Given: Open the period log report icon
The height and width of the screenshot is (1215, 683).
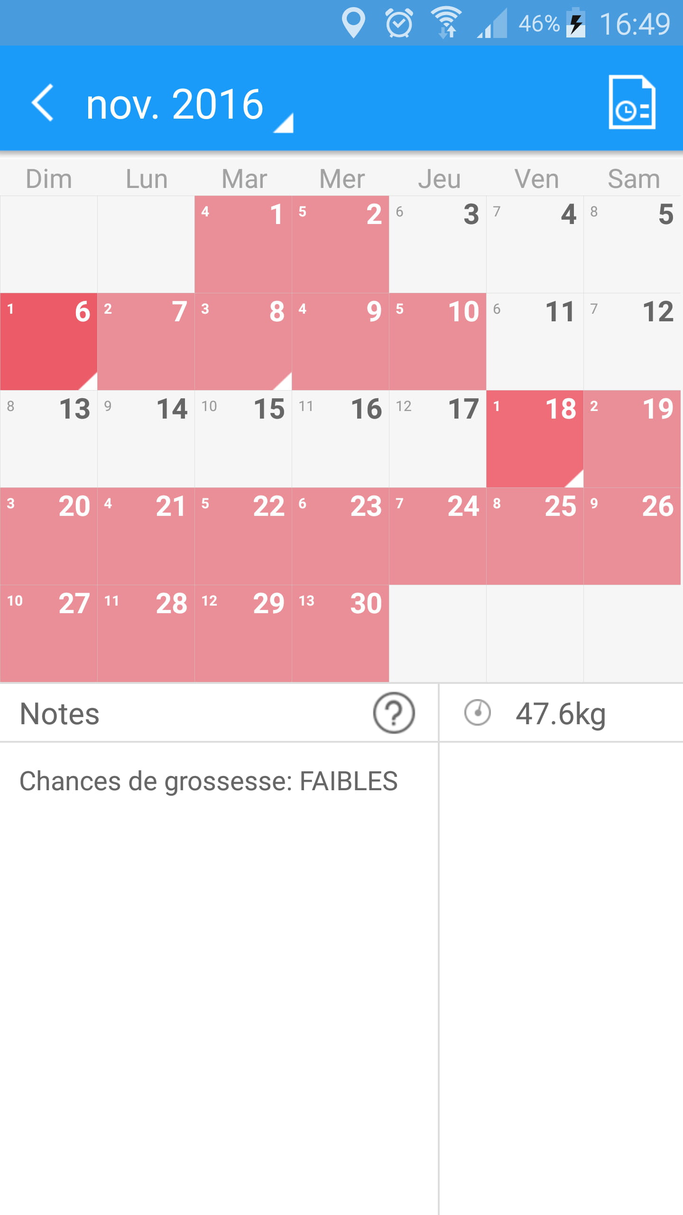Looking at the screenshot, I should 632,102.
